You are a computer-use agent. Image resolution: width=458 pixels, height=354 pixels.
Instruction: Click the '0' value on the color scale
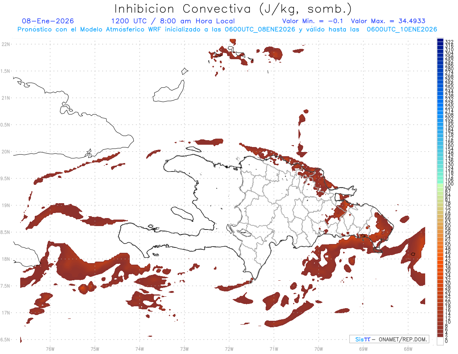(447, 341)
